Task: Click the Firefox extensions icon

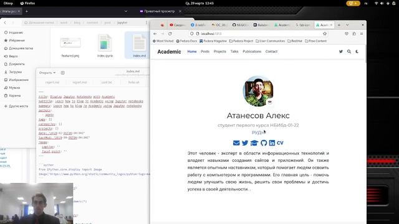Action: click(x=354, y=34)
